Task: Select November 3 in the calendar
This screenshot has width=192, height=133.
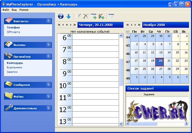Action: (135, 45)
